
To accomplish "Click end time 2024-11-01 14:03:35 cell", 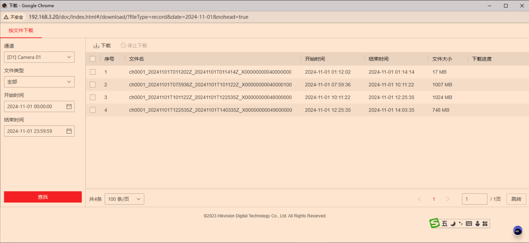I will tap(391, 110).
